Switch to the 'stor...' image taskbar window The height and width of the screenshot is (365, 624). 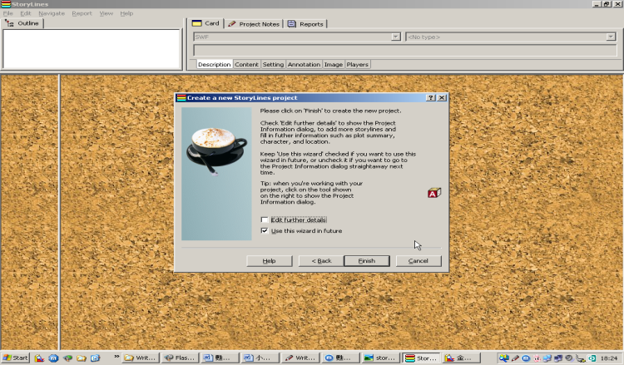[380, 358]
